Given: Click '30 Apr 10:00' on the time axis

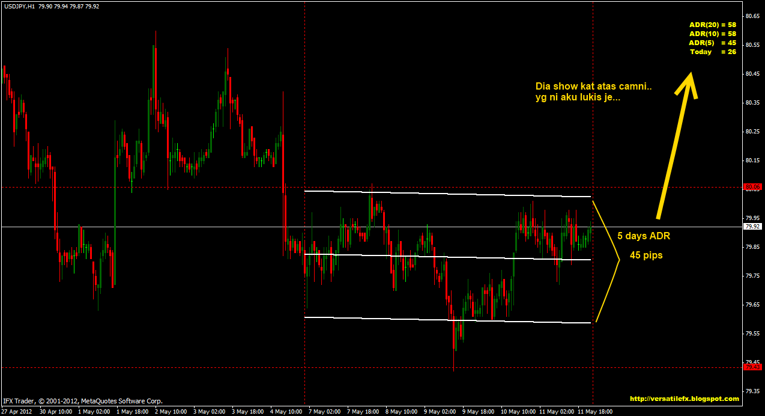Looking at the screenshot, I should 57,412.
